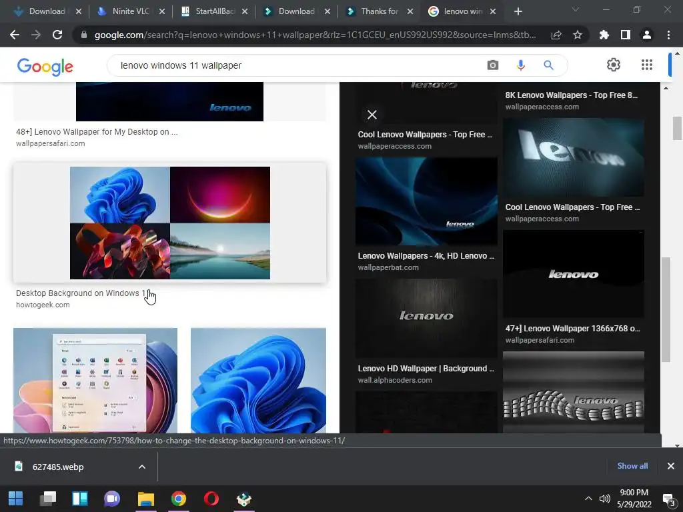Open the large blue bloom wallpaper thumbnail
683x512 pixels.
(258, 380)
